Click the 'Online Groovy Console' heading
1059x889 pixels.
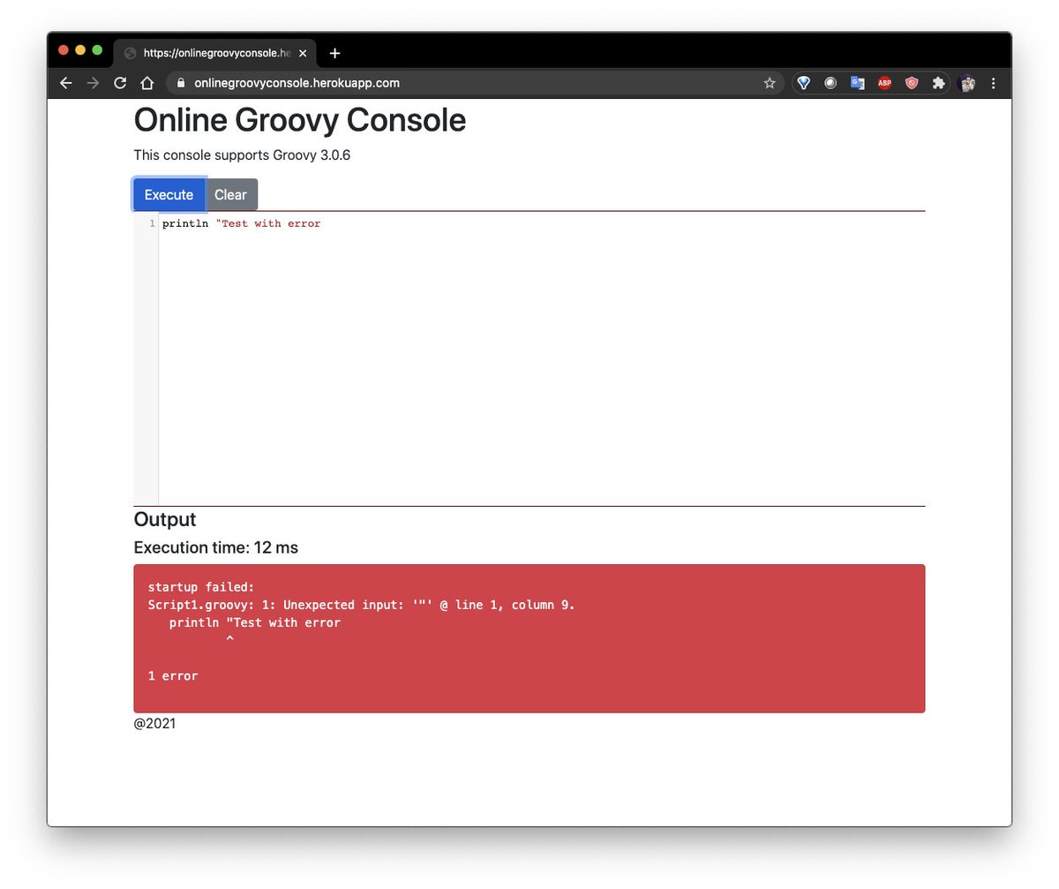tap(300, 120)
